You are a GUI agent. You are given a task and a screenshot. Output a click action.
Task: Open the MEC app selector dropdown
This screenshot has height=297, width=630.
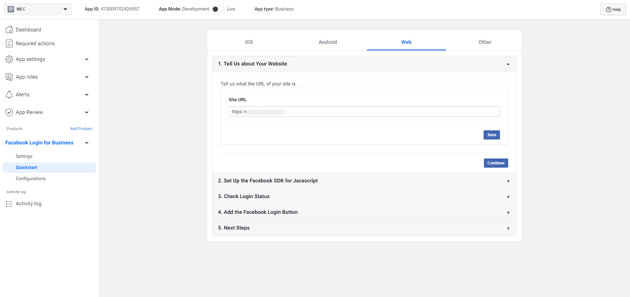click(65, 9)
